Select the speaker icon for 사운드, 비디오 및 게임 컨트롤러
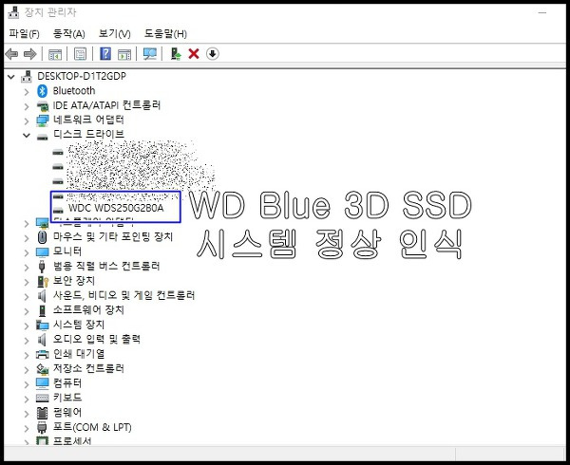570x465 pixels. click(42, 296)
